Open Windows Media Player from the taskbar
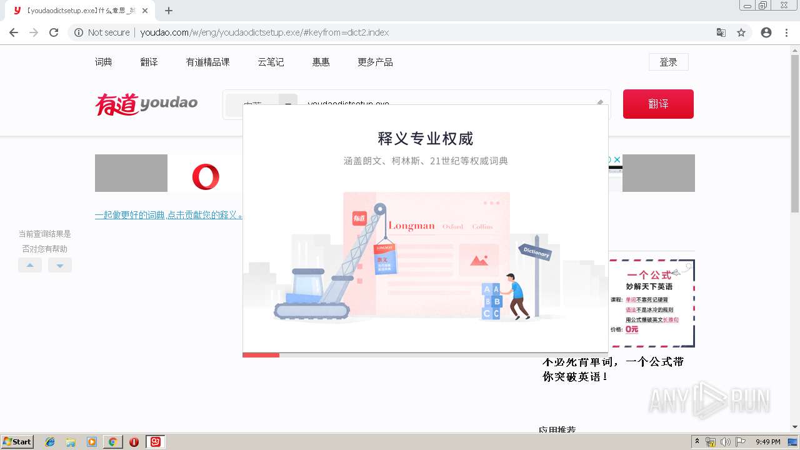Viewport: 800px width, 450px height. 92,442
